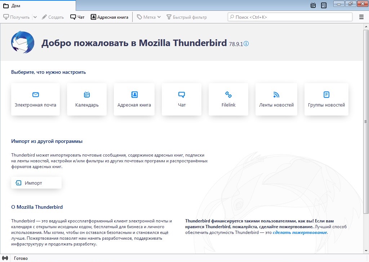
Task: Open the hamburger application menu
Action: click(x=361, y=17)
